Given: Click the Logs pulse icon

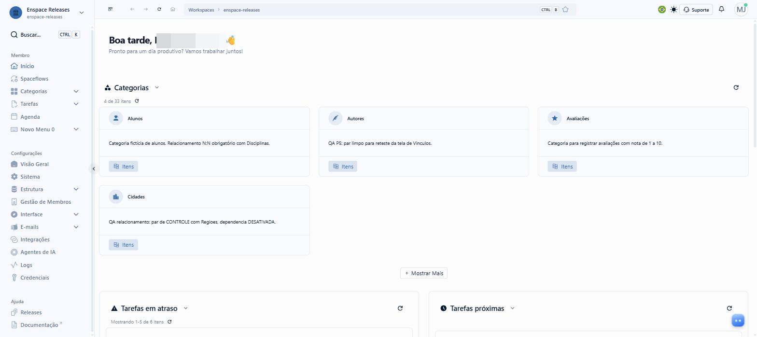Looking at the screenshot, I should [14, 265].
